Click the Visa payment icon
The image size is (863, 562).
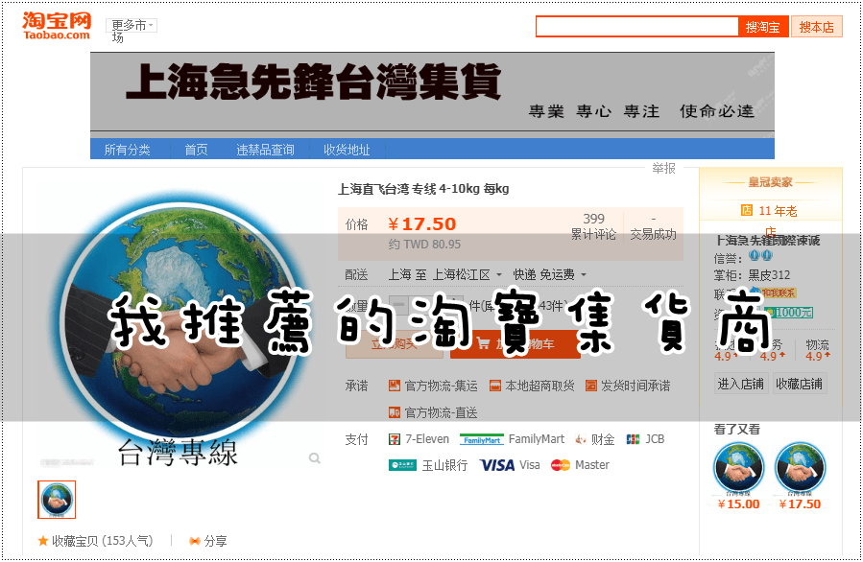497,464
